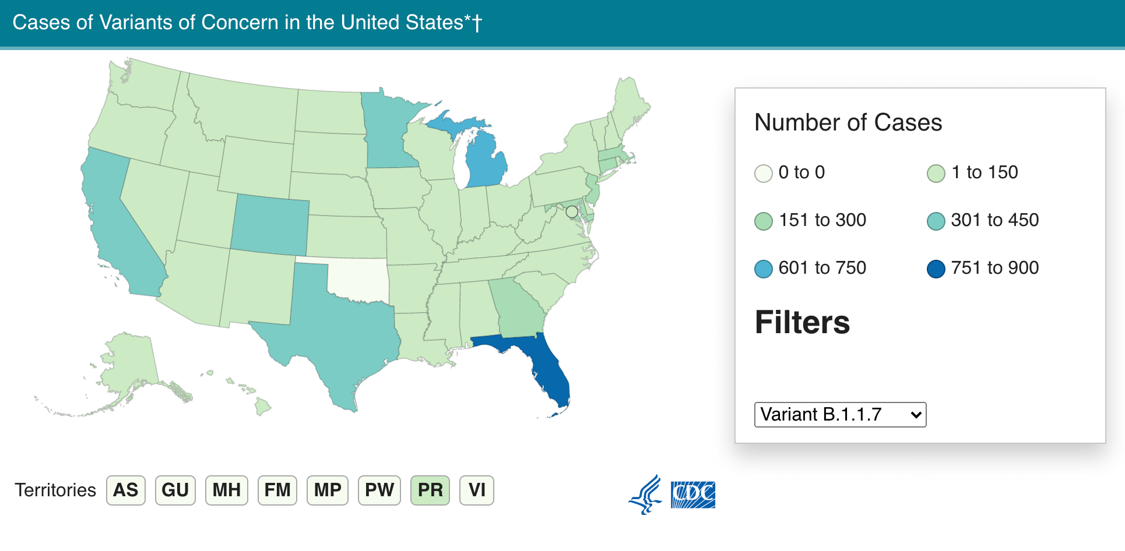Click the PW territory button
The height and width of the screenshot is (551, 1125).
click(x=379, y=490)
